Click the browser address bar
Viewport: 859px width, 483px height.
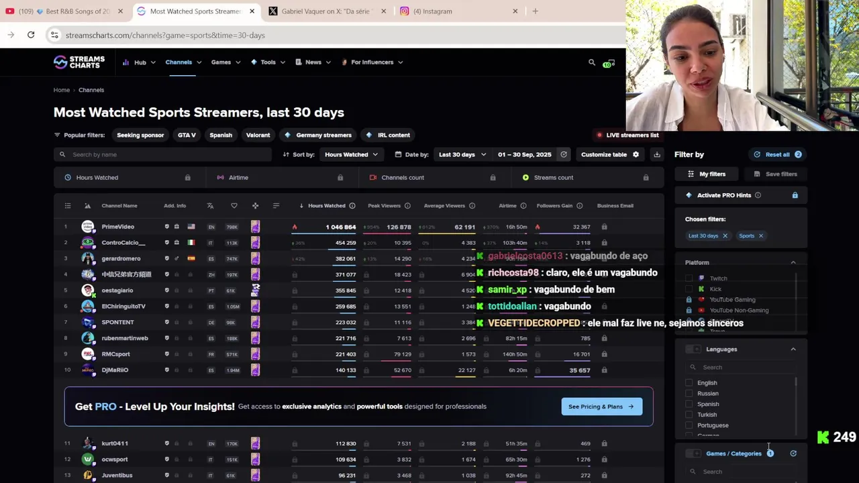(336, 35)
